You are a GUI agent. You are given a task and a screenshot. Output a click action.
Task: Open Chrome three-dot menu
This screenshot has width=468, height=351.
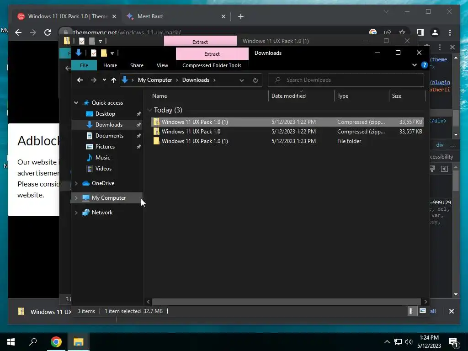pyautogui.click(x=450, y=32)
